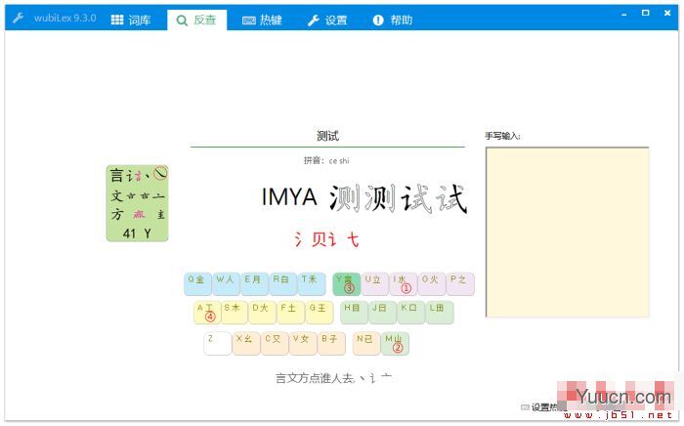Click the 拼音: ce shi text
The width and height of the screenshot is (684, 426).
tap(326, 161)
